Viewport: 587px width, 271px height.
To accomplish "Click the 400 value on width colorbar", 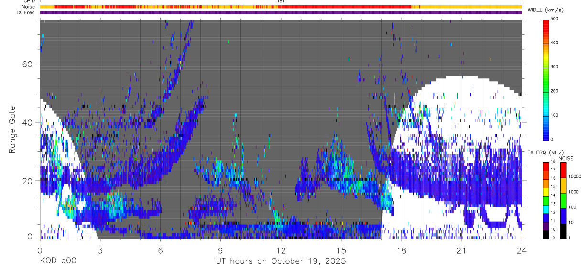I will (x=555, y=43).
